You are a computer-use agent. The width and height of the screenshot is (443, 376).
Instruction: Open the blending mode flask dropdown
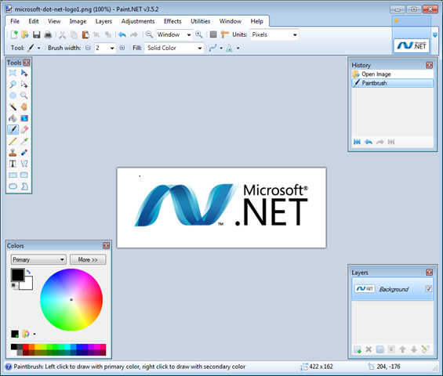238,49
